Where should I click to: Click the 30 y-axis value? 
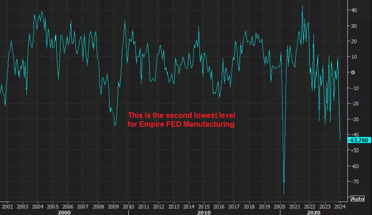pyautogui.click(x=354, y=26)
